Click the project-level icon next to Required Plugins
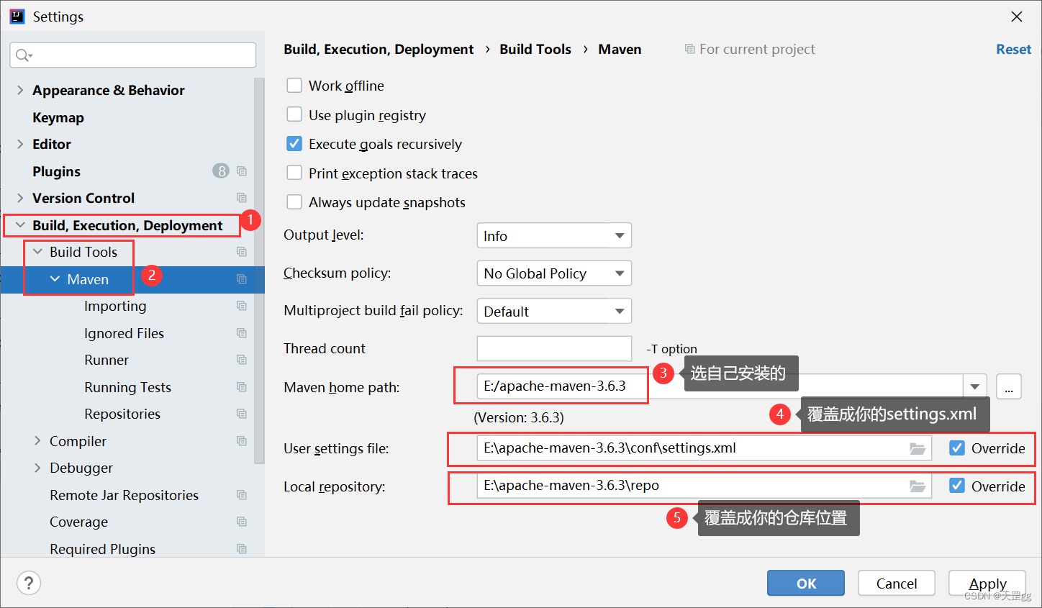The width and height of the screenshot is (1042, 608). (x=242, y=549)
